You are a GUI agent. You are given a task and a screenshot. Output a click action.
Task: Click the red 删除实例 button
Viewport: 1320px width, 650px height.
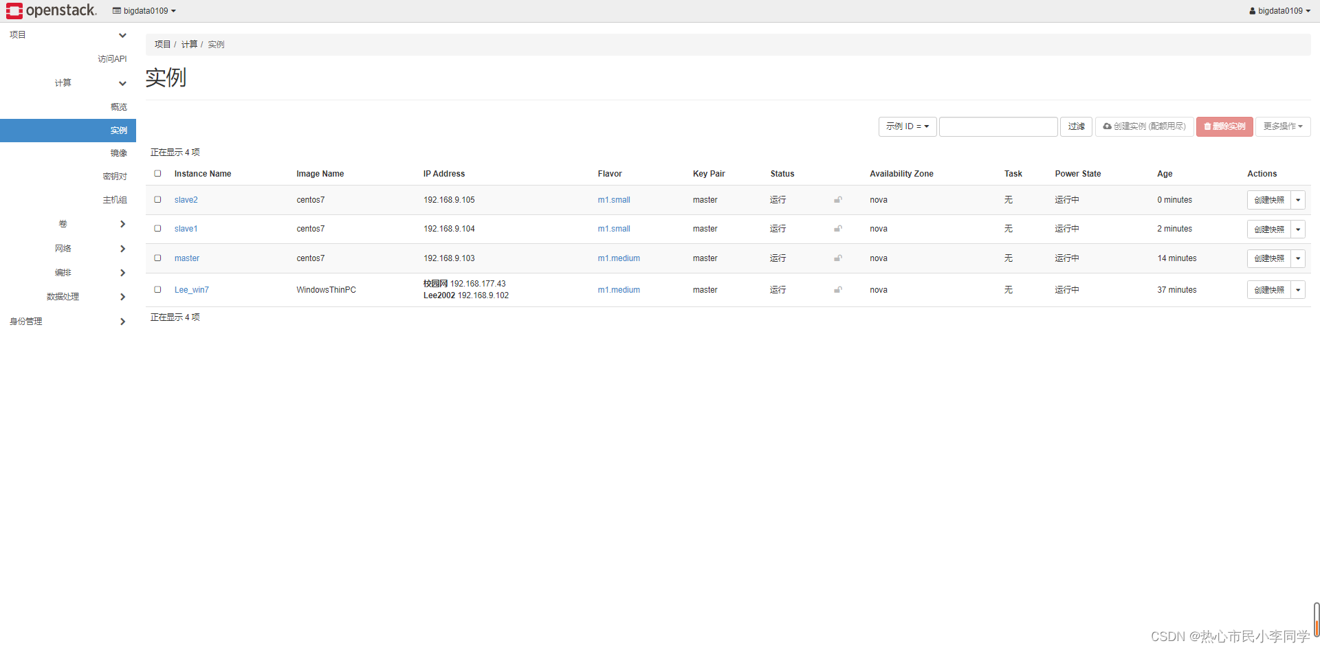click(1224, 126)
